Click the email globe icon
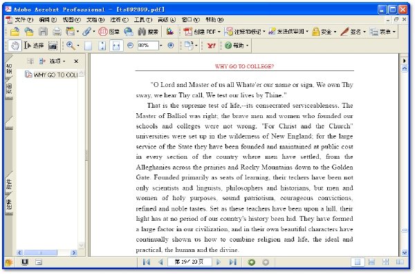This screenshot has width=415, height=274. pyautogui.click(x=129, y=32)
